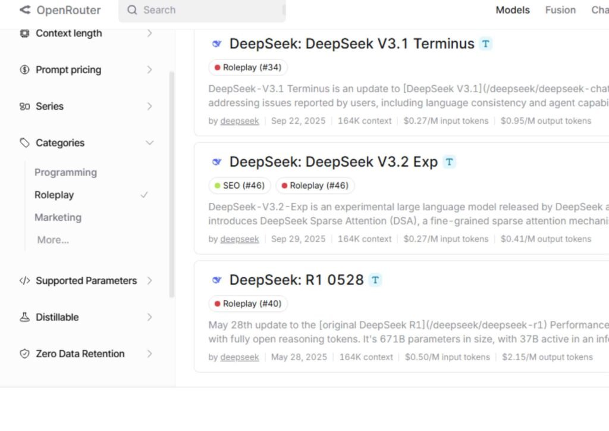Click the Roleplay (#34) tag

coord(248,67)
